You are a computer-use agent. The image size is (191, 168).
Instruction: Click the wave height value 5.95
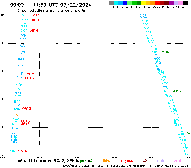pos(155,52)
